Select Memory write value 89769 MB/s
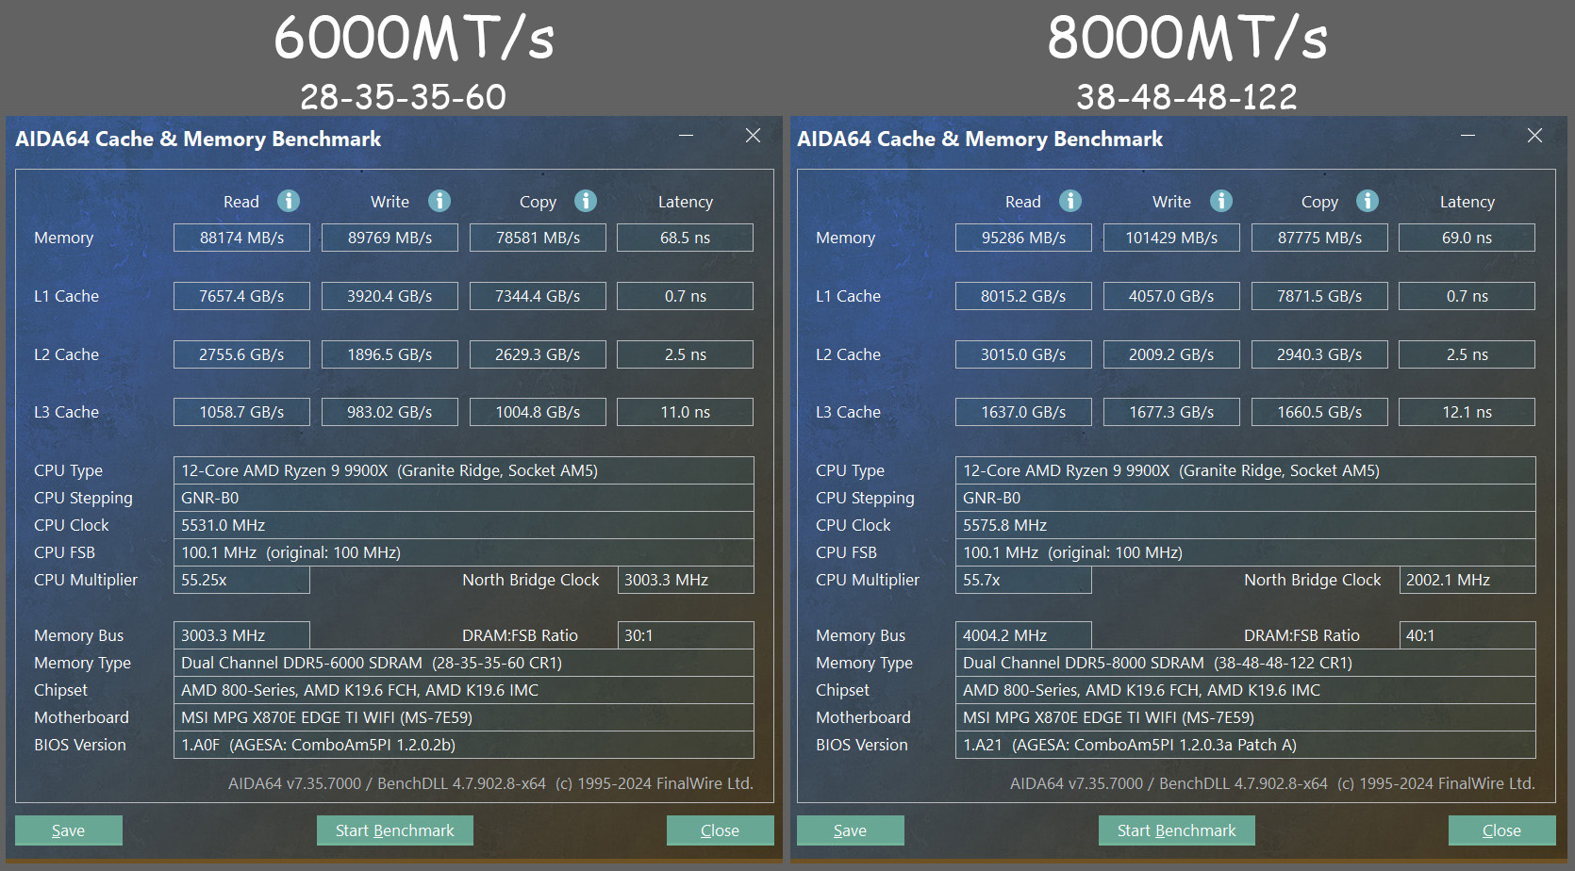The width and height of the screenshot is (1575, 871). [390, 238]
